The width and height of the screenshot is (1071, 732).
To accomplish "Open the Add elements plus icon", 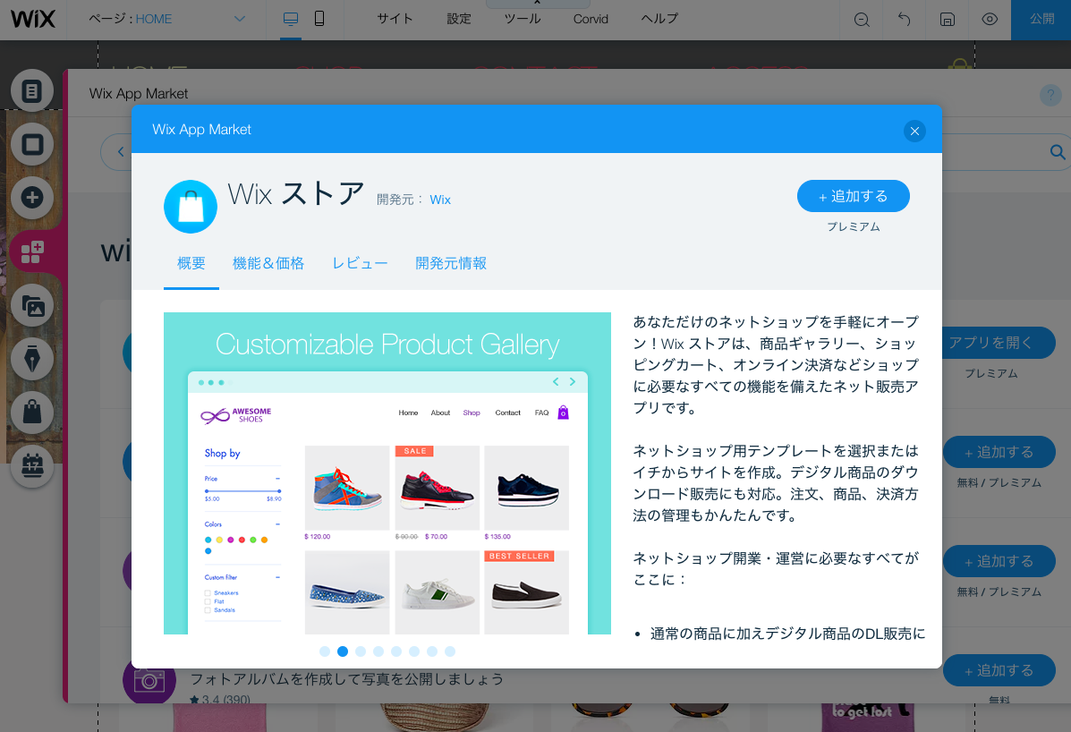I will click(x=32, y=198).
